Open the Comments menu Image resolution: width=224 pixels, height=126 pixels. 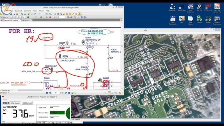click(x=27, y=11)
